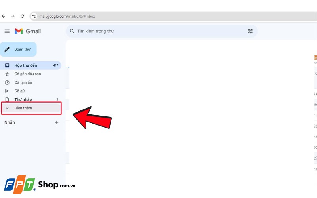The height and width of the screenshot is (198, 317).
Task: Go forward with the browser forward arrow
Action: pyautogui.click(x=13, y=16)
